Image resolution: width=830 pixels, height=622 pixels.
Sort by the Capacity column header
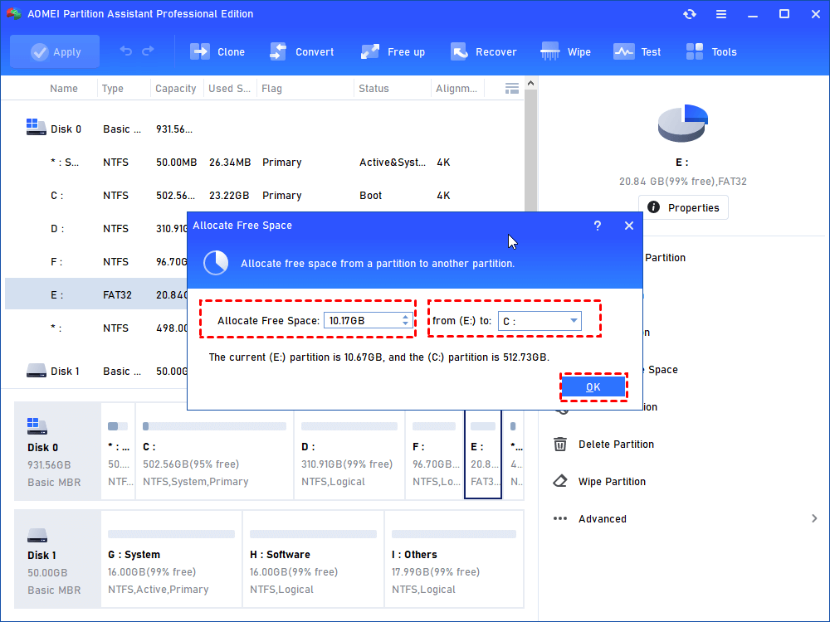click(176, 89)
